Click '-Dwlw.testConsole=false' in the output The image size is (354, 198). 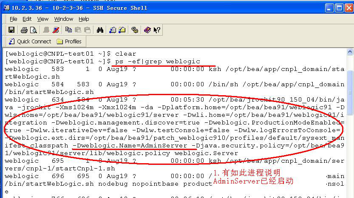click(x=181, y=130)
